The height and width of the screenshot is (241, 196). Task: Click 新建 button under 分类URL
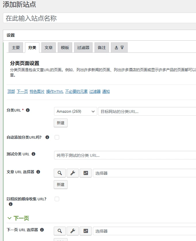[x=61, y=123]
